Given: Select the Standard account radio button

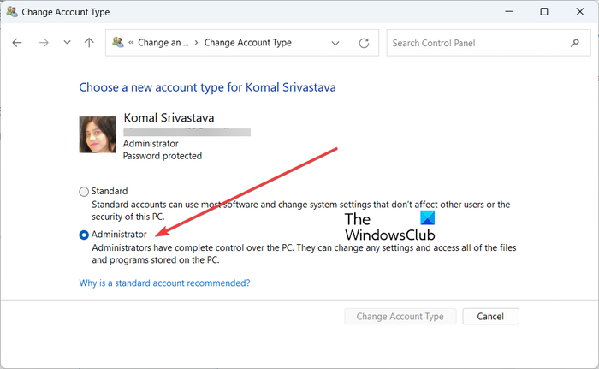Looking at the screenshot, I should tap(84, 192).
